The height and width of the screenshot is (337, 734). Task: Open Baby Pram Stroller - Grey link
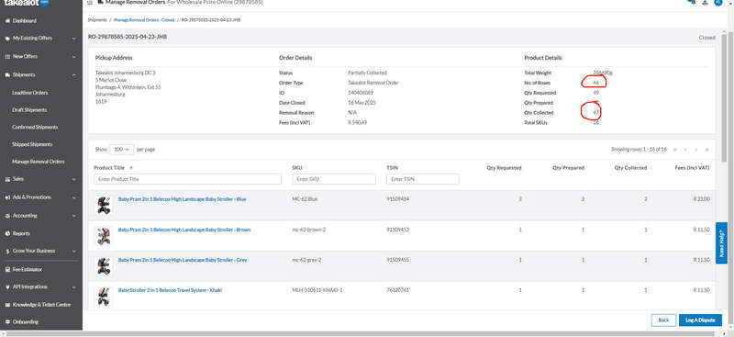tap(182, 260)
